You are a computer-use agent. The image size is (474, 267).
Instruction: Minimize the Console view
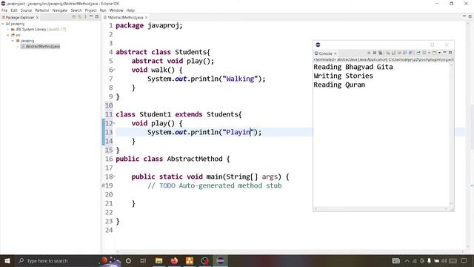[x=444, y=53]
